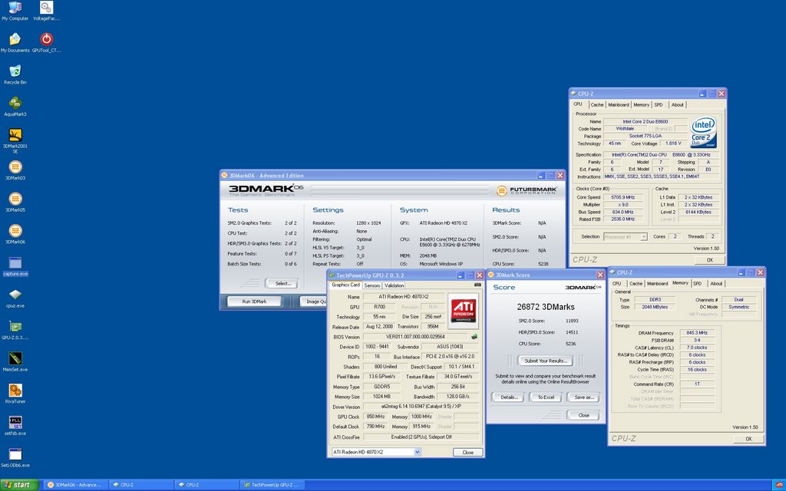Launch AquaMark3 from the desktop
The image size is (786, 491).
pos(15,107)
